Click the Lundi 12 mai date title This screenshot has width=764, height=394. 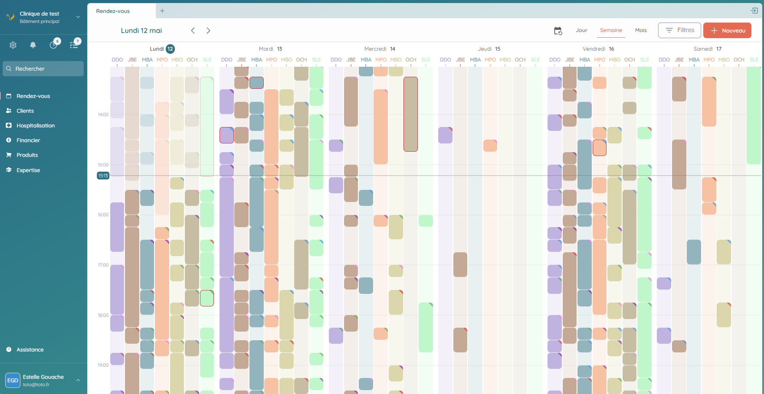click(x=141, y=30)
